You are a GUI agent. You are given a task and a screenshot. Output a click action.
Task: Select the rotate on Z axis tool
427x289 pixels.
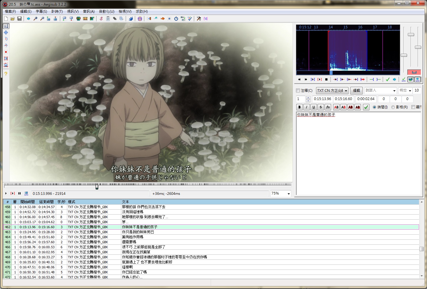coord(6,39)
